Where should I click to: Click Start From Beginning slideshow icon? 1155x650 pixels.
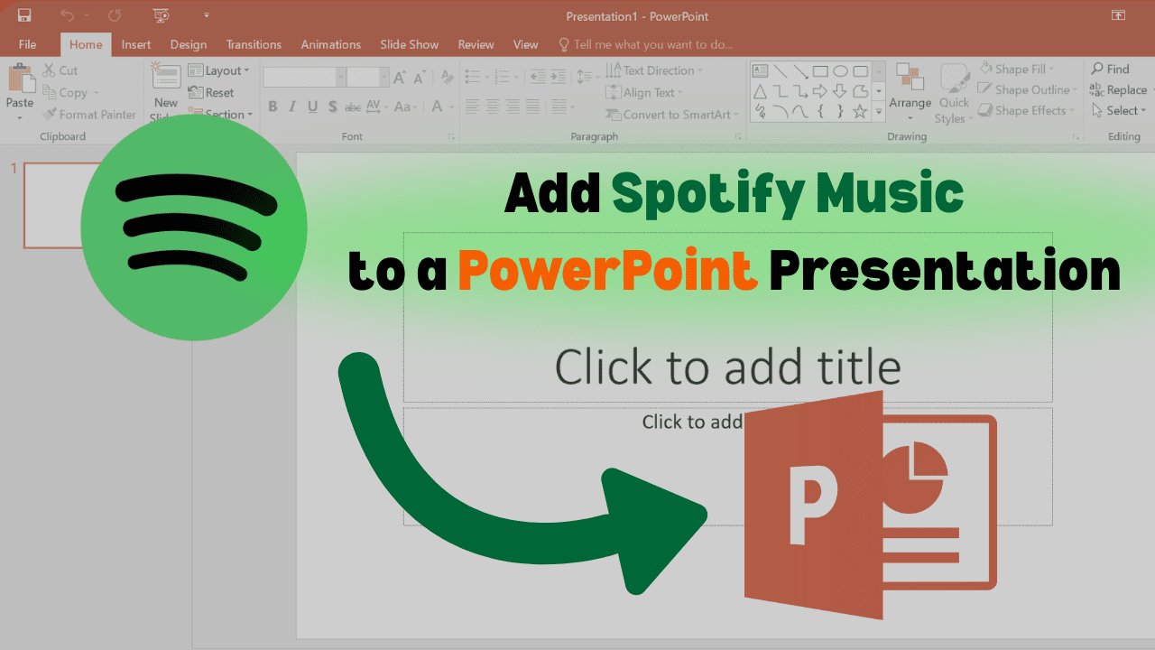[162, 15]
